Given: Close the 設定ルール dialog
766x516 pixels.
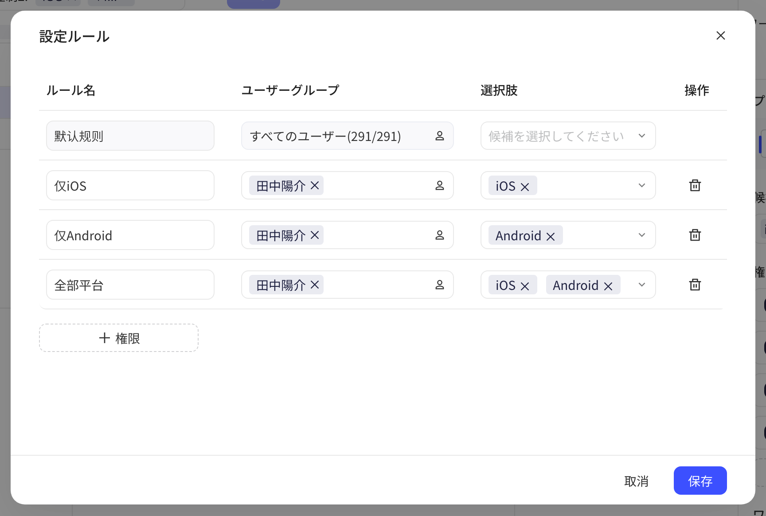Looking at the screenshot, I should [x=721, y=35].
